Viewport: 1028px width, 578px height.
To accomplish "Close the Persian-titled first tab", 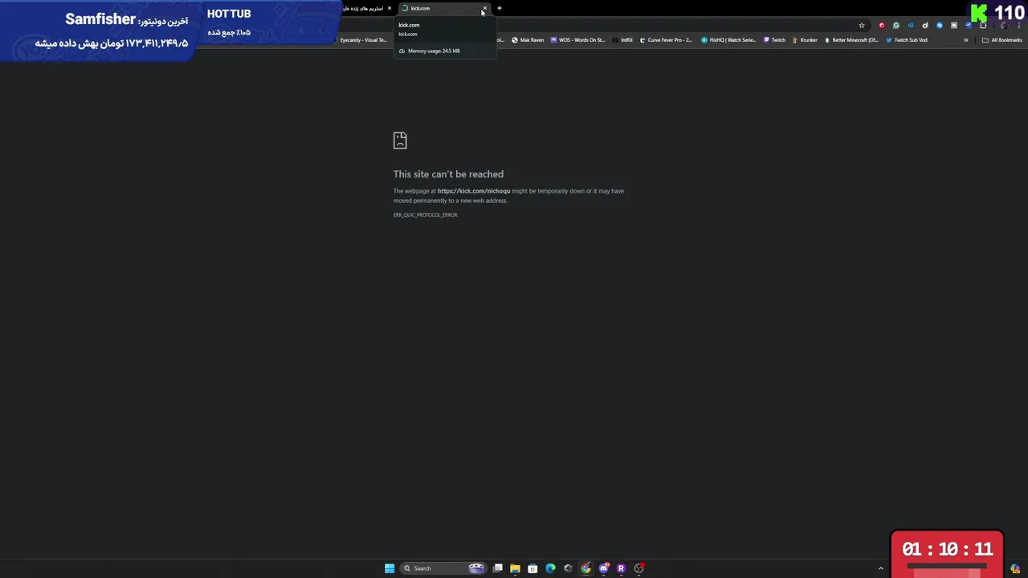I will click(x=390, y=8).
